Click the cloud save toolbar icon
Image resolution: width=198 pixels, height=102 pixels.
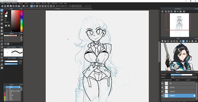pyautogui.click(x=2, y=6)
